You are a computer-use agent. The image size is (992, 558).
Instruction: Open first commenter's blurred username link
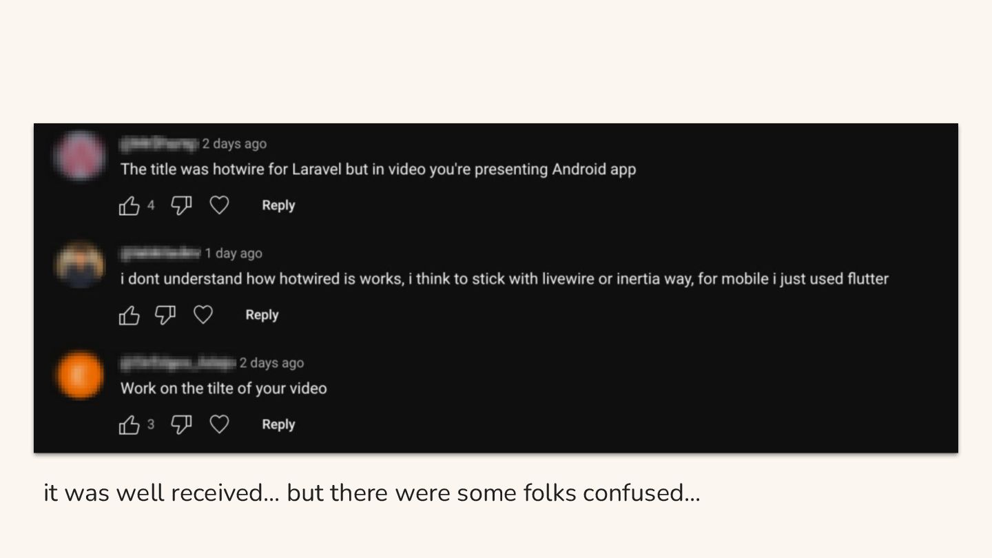click(x=159, y=143)
